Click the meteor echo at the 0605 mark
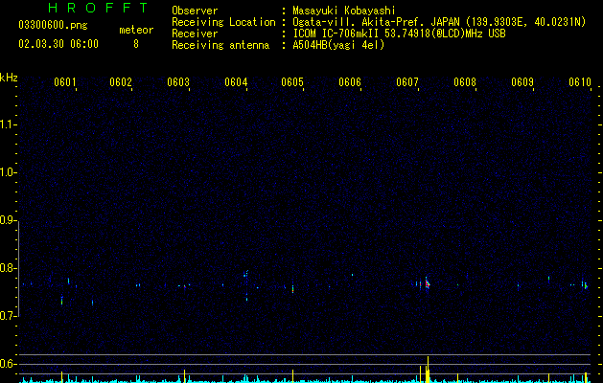This screenshot has width=603, height=383. [x=292, y=288]
